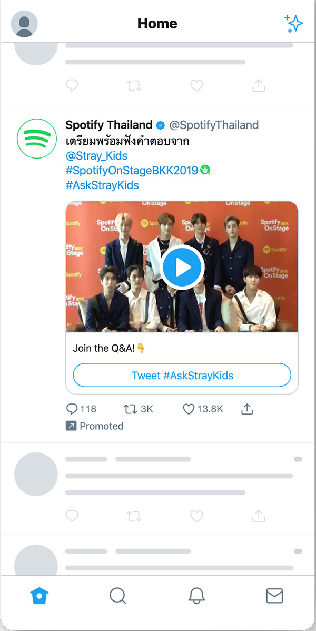Open the #SpotifyOnStageBKK2019 hashtag

click(x=132, y=170)
